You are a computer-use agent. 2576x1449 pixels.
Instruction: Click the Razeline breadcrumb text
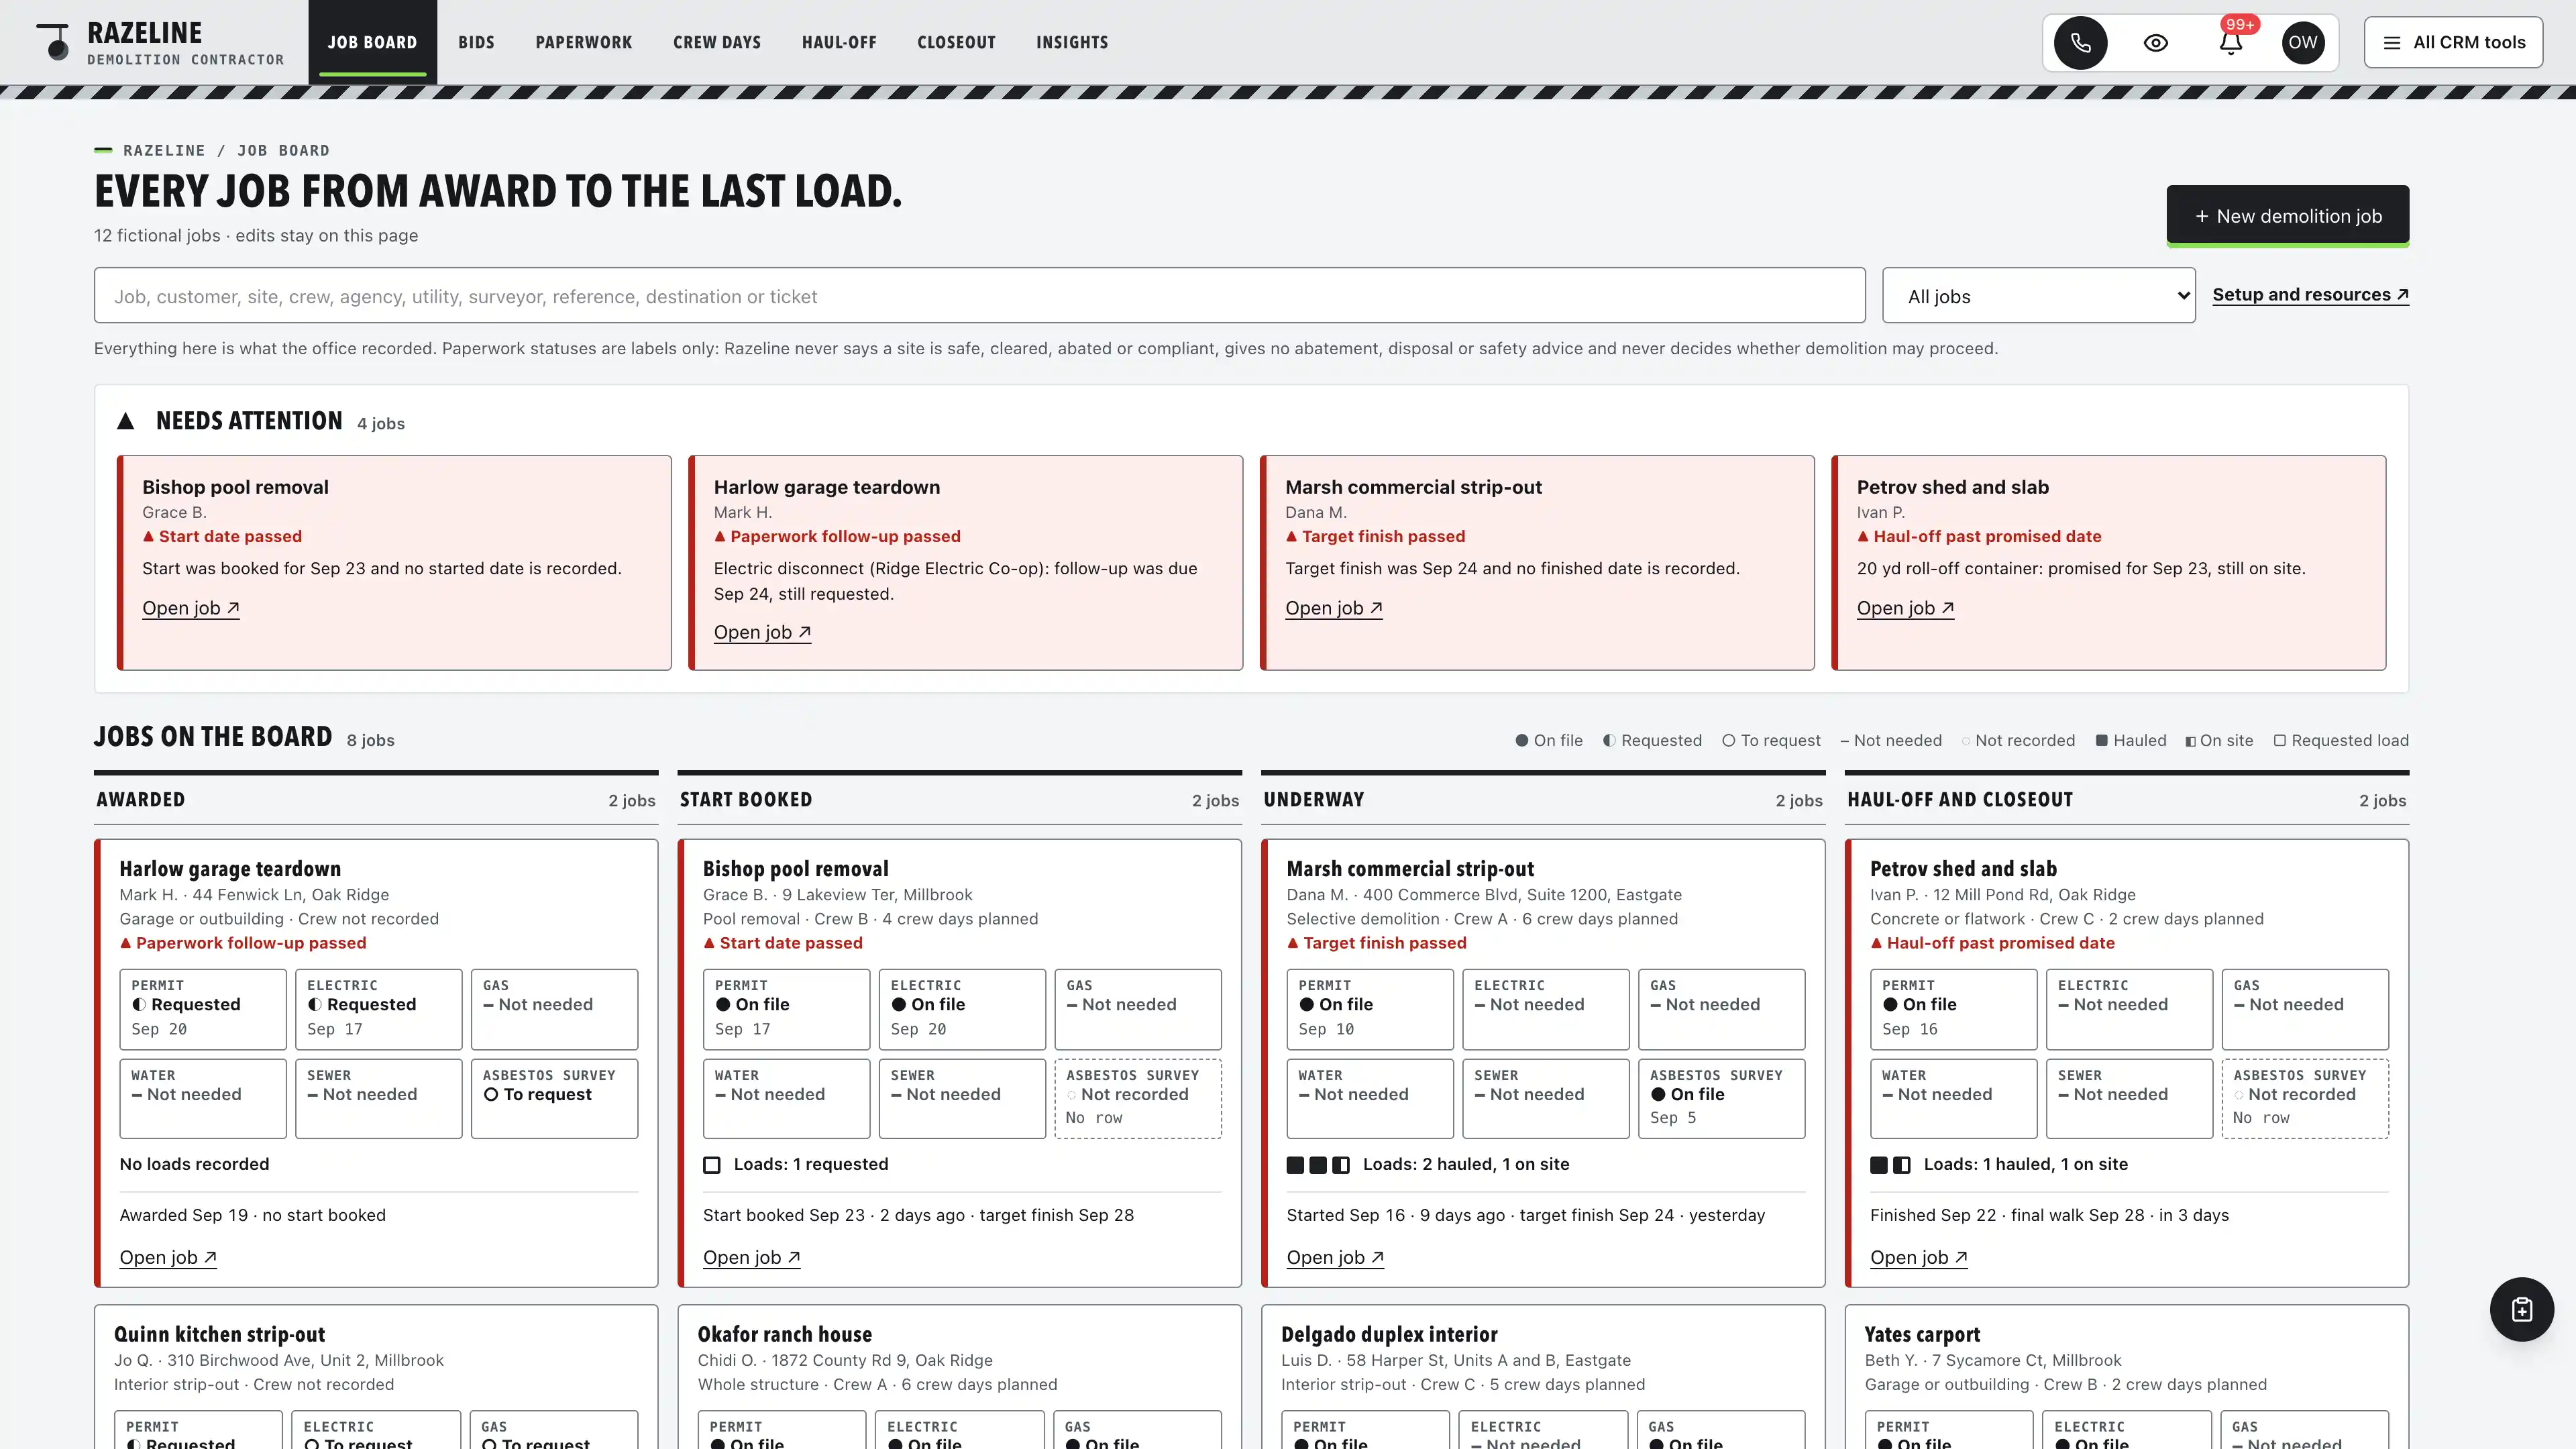[164, 150]
